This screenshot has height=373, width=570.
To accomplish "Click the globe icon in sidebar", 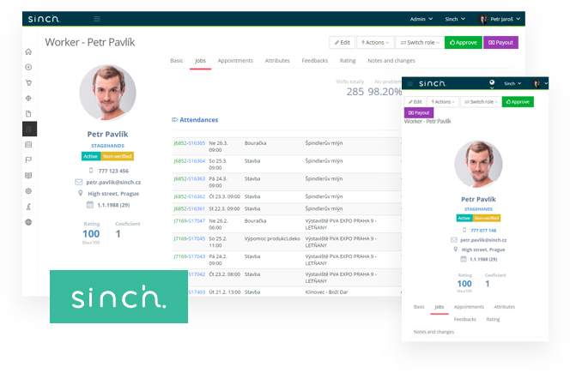I will (x=28, y=222).
